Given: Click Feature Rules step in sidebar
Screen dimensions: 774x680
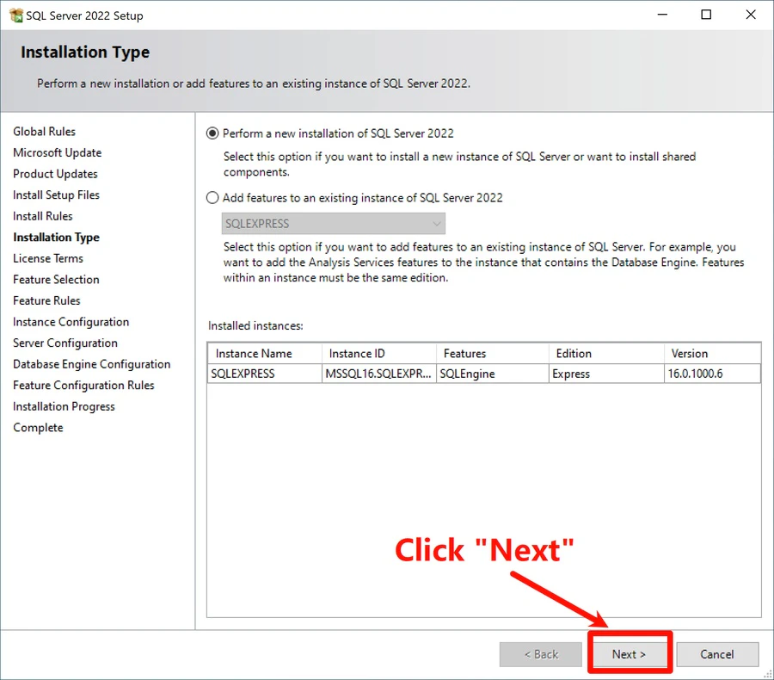Looking at the screenshot, I should tap(47, 300).
